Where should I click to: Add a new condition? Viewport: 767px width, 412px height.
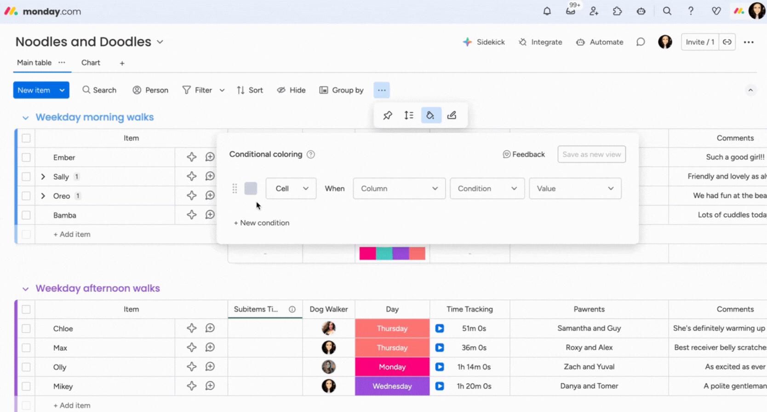pos(262,223)
